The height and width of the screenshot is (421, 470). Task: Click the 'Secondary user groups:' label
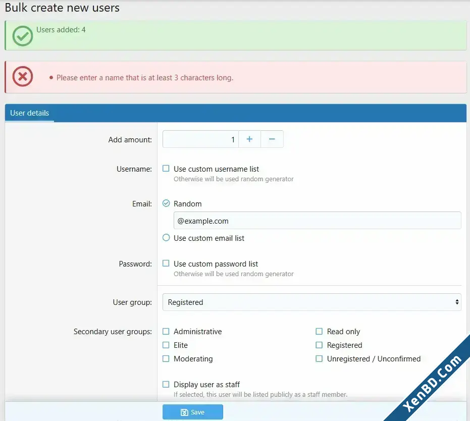113,332
